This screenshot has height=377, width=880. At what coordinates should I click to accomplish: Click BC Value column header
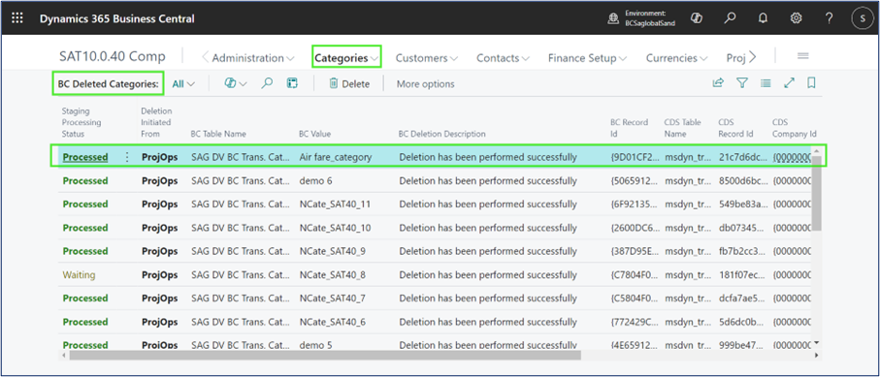click(x=315, y=134)
